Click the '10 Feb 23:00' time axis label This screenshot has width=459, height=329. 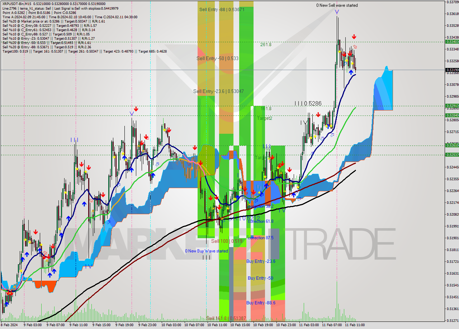286,325
